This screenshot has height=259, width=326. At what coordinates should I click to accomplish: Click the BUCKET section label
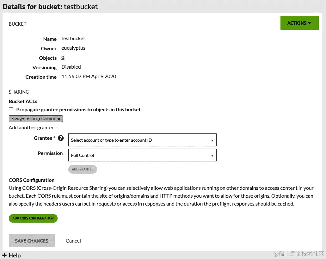click(17, 24)
